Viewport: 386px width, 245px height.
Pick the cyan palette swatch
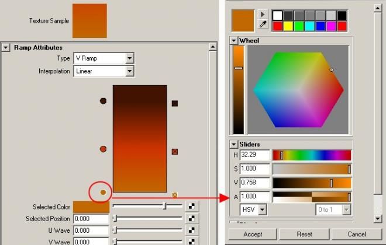click(x=310, y=26)
